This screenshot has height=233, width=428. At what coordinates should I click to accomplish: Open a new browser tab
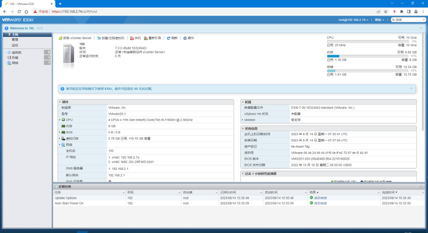(x=60, y=4)
